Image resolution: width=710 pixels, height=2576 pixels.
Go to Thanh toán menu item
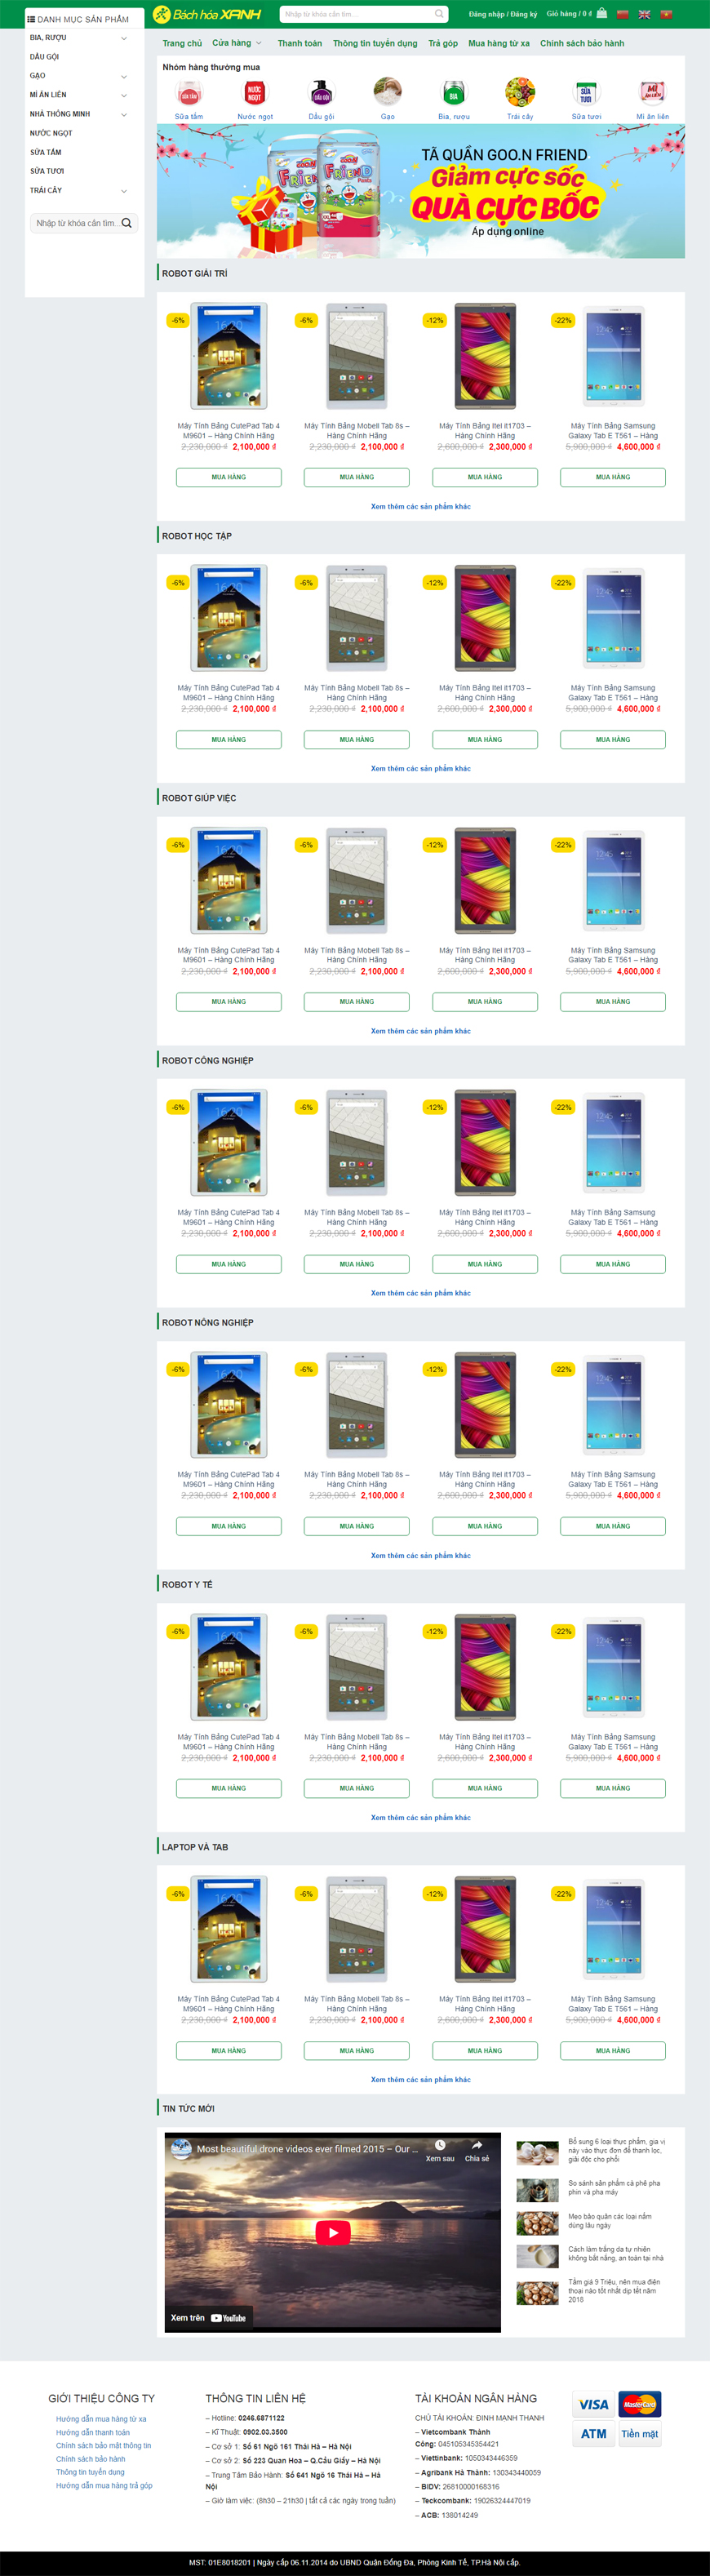coord(300,43)
